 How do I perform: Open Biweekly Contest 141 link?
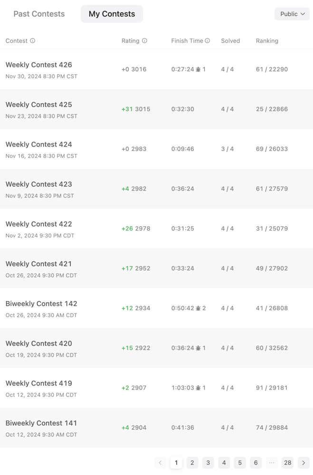tap(41, 423)
